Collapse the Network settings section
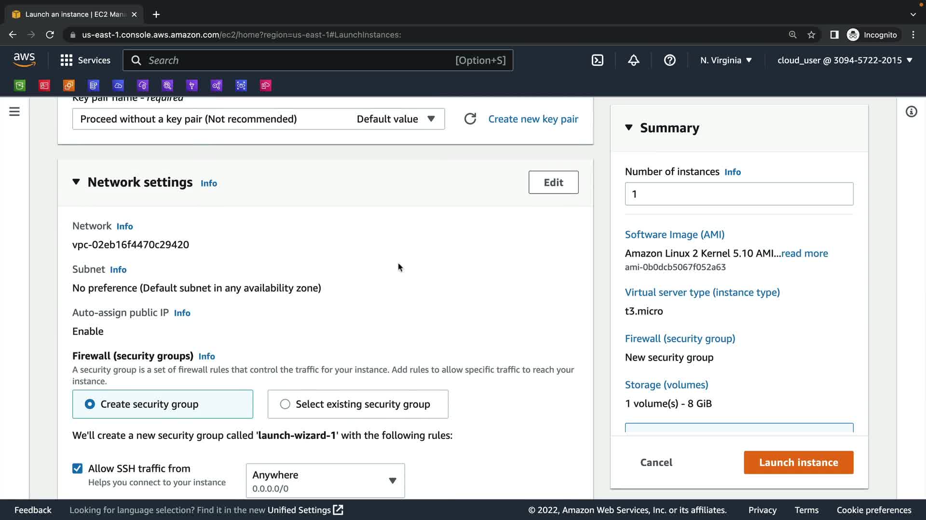 (x=76, y=182)
